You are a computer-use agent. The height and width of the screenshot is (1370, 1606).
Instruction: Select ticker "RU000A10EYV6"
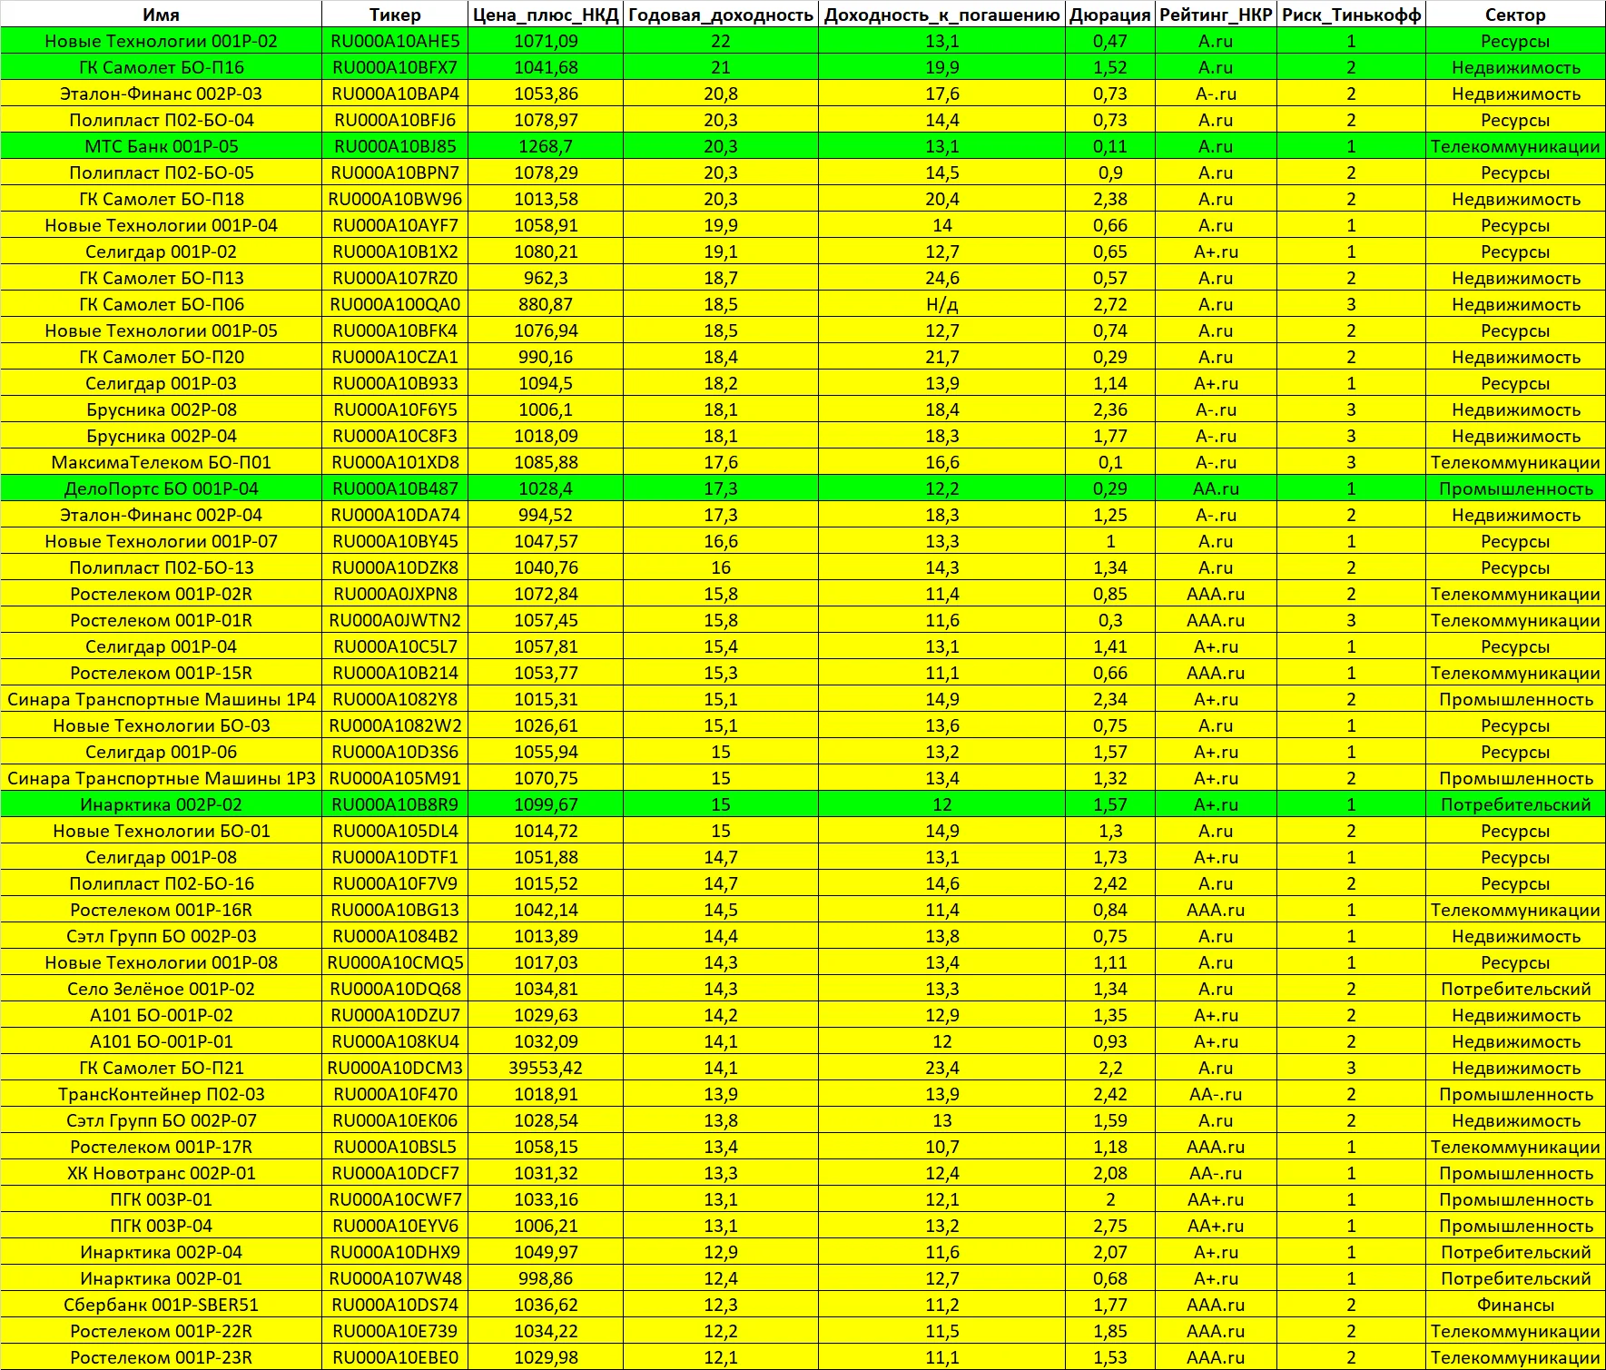pos(396,1226)
